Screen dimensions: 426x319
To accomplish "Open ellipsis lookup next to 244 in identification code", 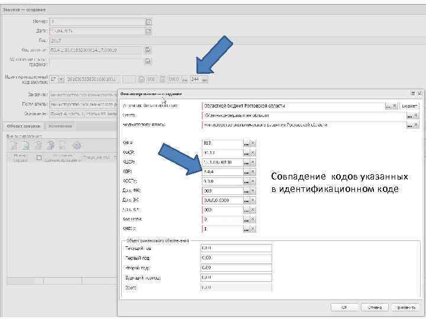I will click(x=205, y=80).
